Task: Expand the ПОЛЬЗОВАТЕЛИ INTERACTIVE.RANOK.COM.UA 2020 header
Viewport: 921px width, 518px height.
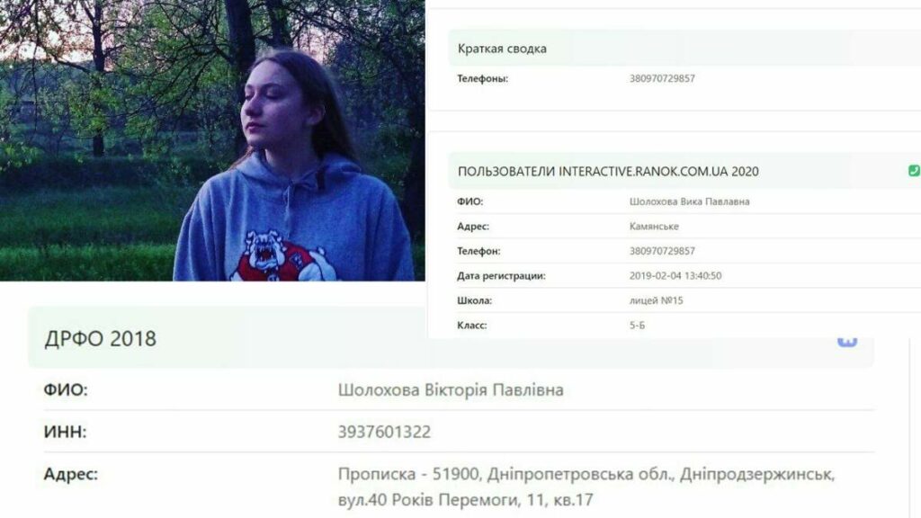Action: pyautogui.click(x=684, y=171)
